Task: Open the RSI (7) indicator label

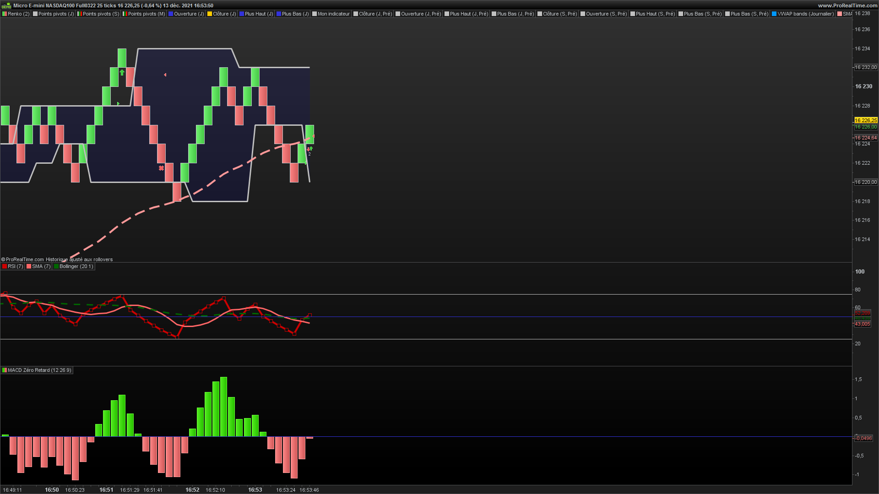Action: [15, 266]
